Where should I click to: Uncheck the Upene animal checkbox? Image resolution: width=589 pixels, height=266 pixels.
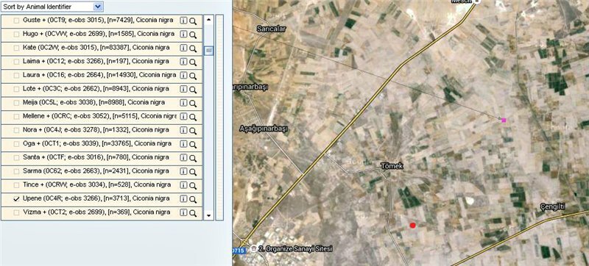(16, 199)
